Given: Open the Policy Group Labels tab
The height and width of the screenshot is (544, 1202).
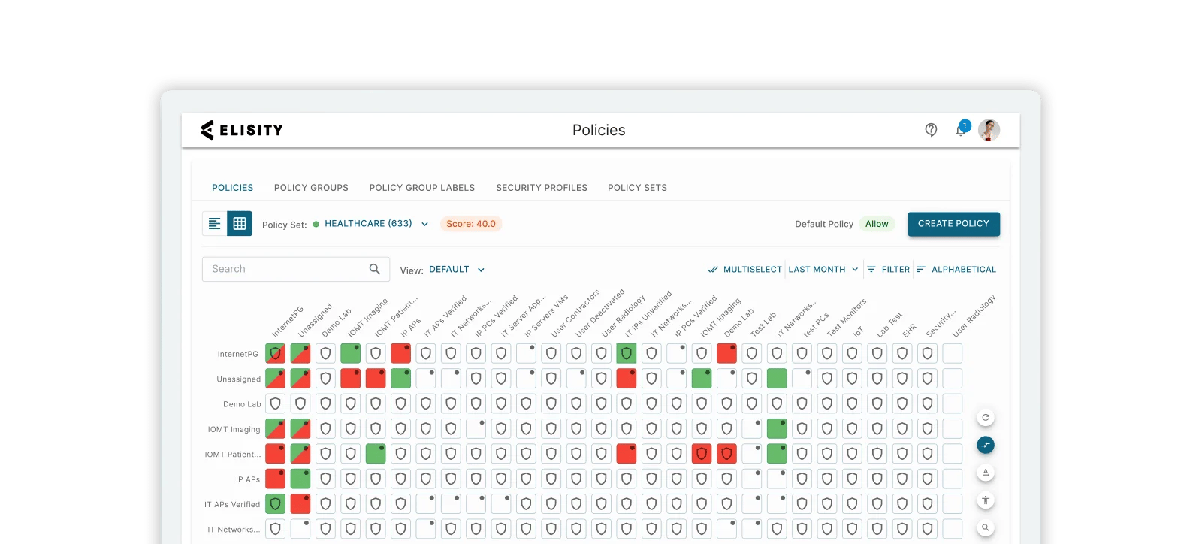Looking at the screenshot, I should point(422,188).
